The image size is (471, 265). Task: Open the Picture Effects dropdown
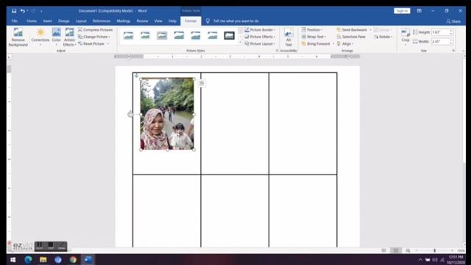[260, 37]
